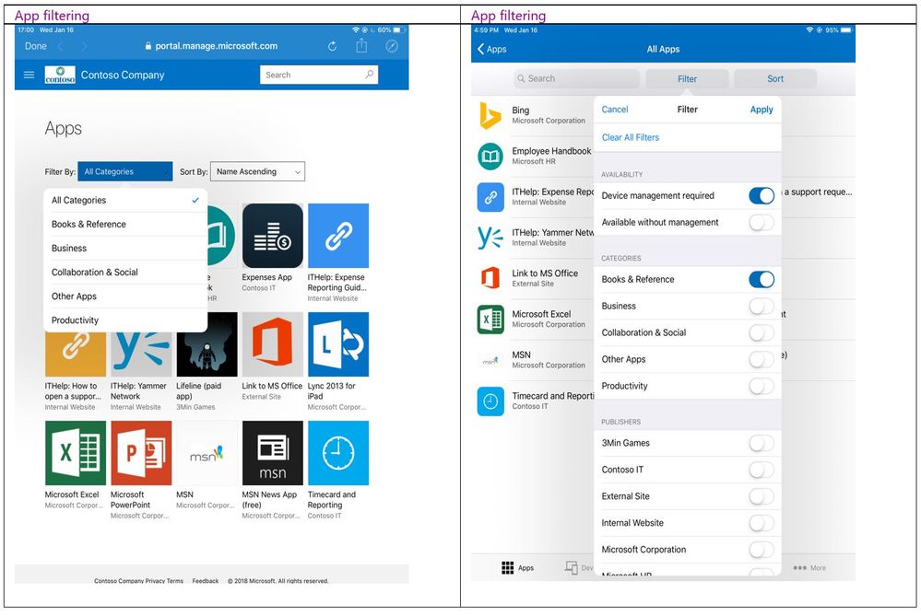Choose Other Apps in dropdown list
This screenshot has width=921, height=616.
pos(125,296)
